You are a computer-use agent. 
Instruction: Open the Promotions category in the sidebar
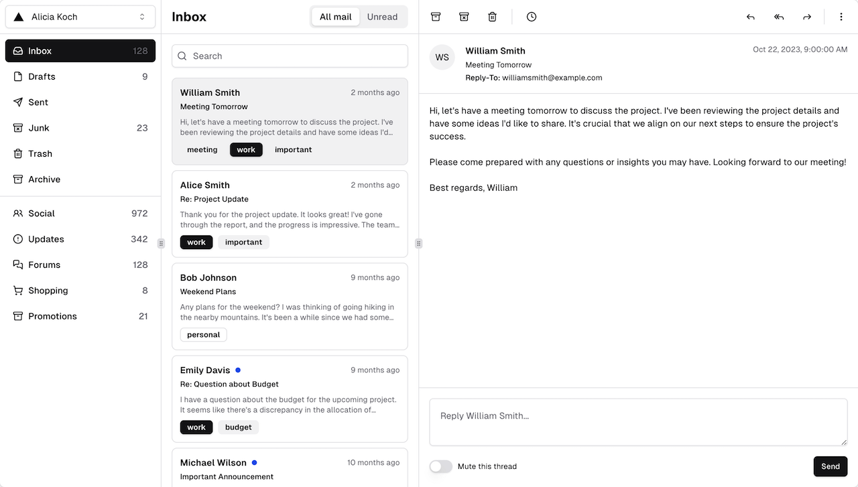click(x=52, y=316)
